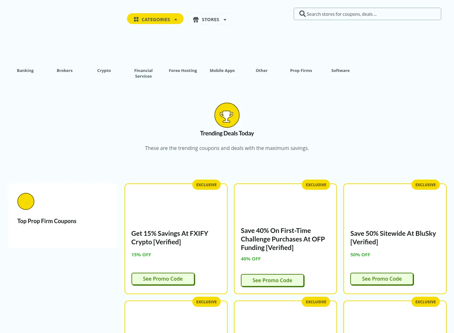Click the Trending Deals Today heading
This screenshot has width=454, height=333.
click(227, 133)
